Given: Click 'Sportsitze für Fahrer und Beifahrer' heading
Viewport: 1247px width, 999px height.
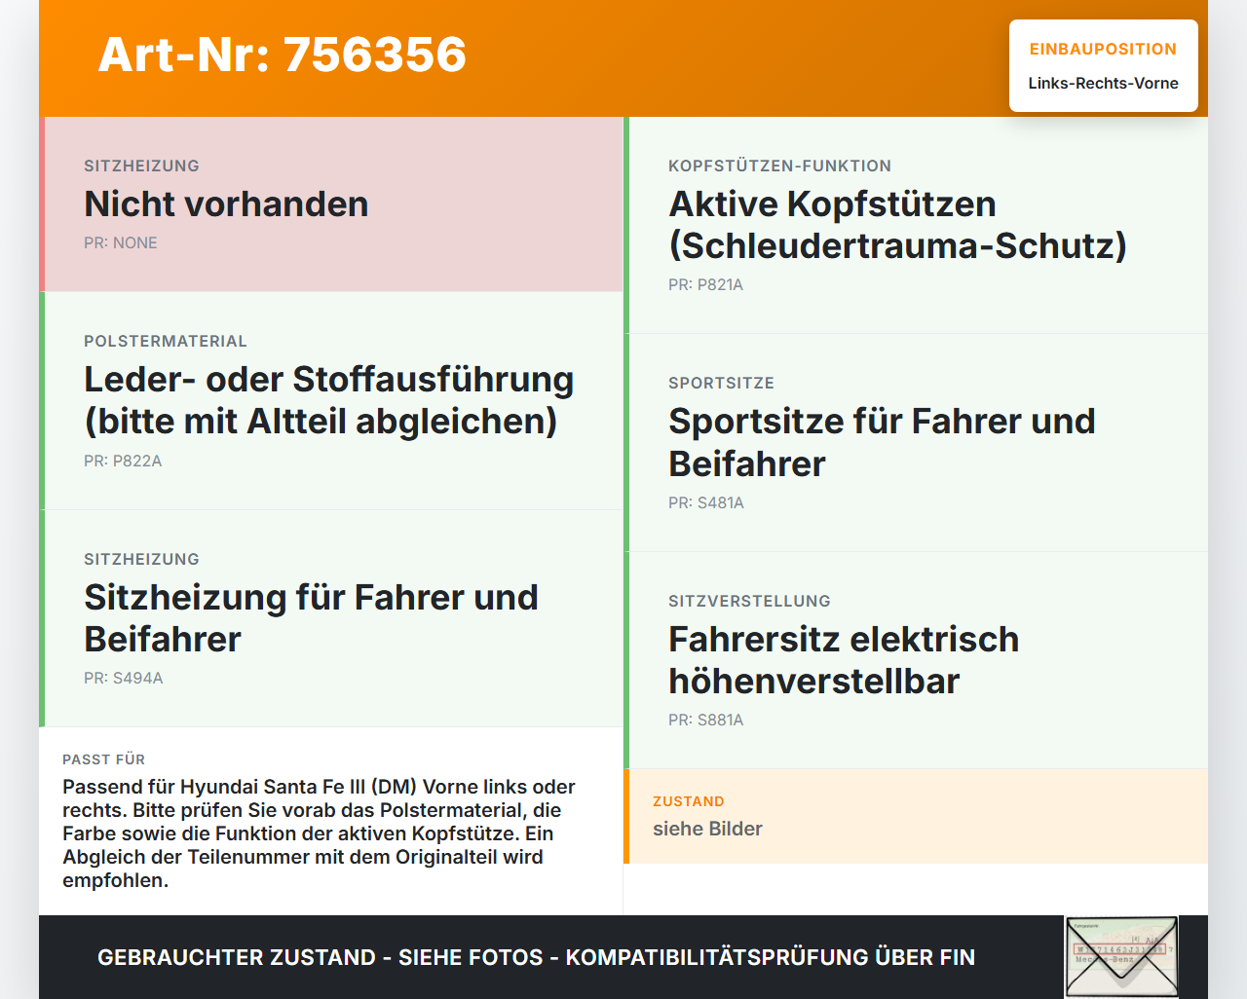Looking at the screenshot, I should [x=882, y=442].
